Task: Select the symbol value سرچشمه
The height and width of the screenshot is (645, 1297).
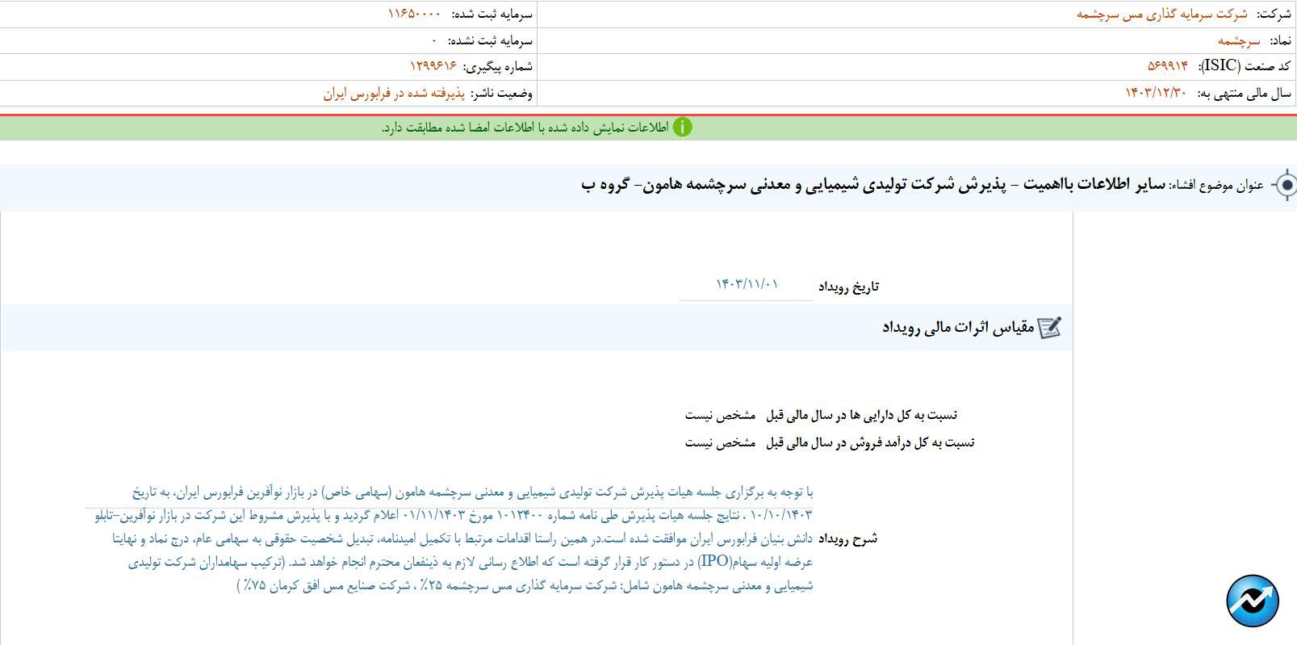Action: (x=1239, y=40)
